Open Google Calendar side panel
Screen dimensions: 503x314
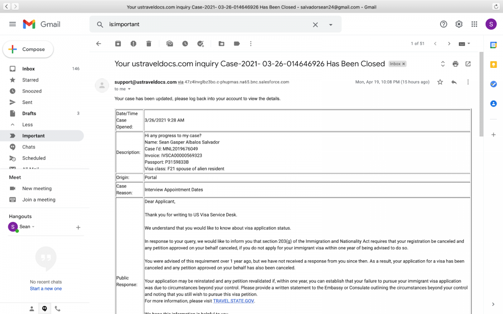tap(493, 45)
